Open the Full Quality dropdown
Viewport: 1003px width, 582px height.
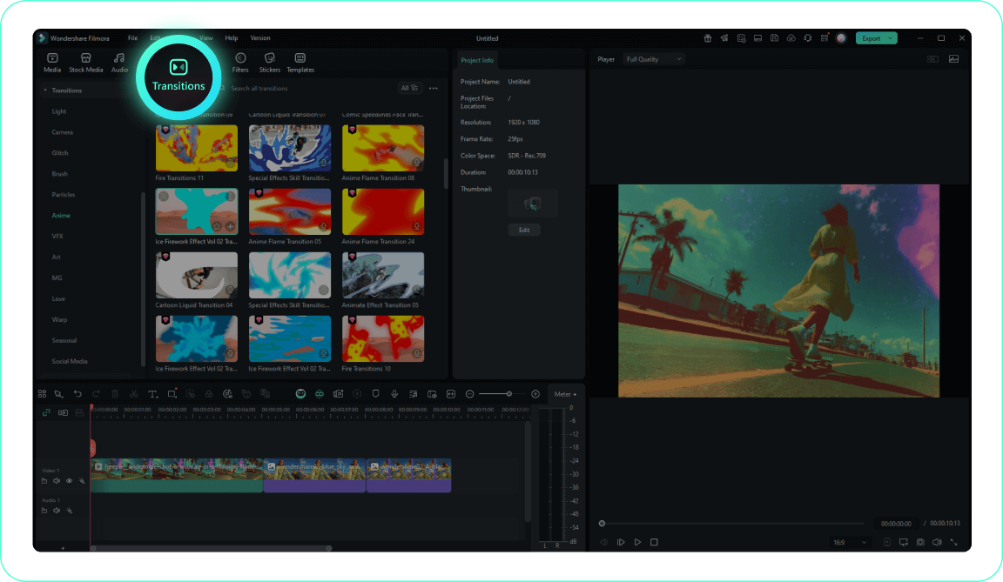654,59
